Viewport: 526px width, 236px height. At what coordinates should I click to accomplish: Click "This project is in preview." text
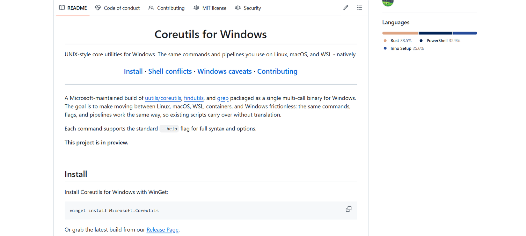coord(96,142)
